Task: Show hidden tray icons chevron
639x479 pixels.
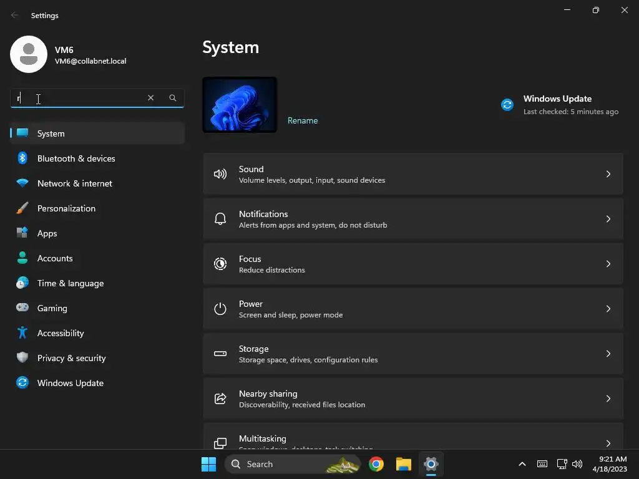Action: [x=522, y=464]
